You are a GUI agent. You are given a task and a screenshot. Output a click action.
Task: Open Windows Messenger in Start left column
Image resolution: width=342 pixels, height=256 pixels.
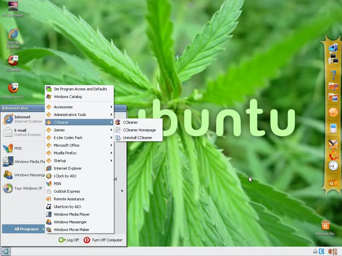[23, 175]
